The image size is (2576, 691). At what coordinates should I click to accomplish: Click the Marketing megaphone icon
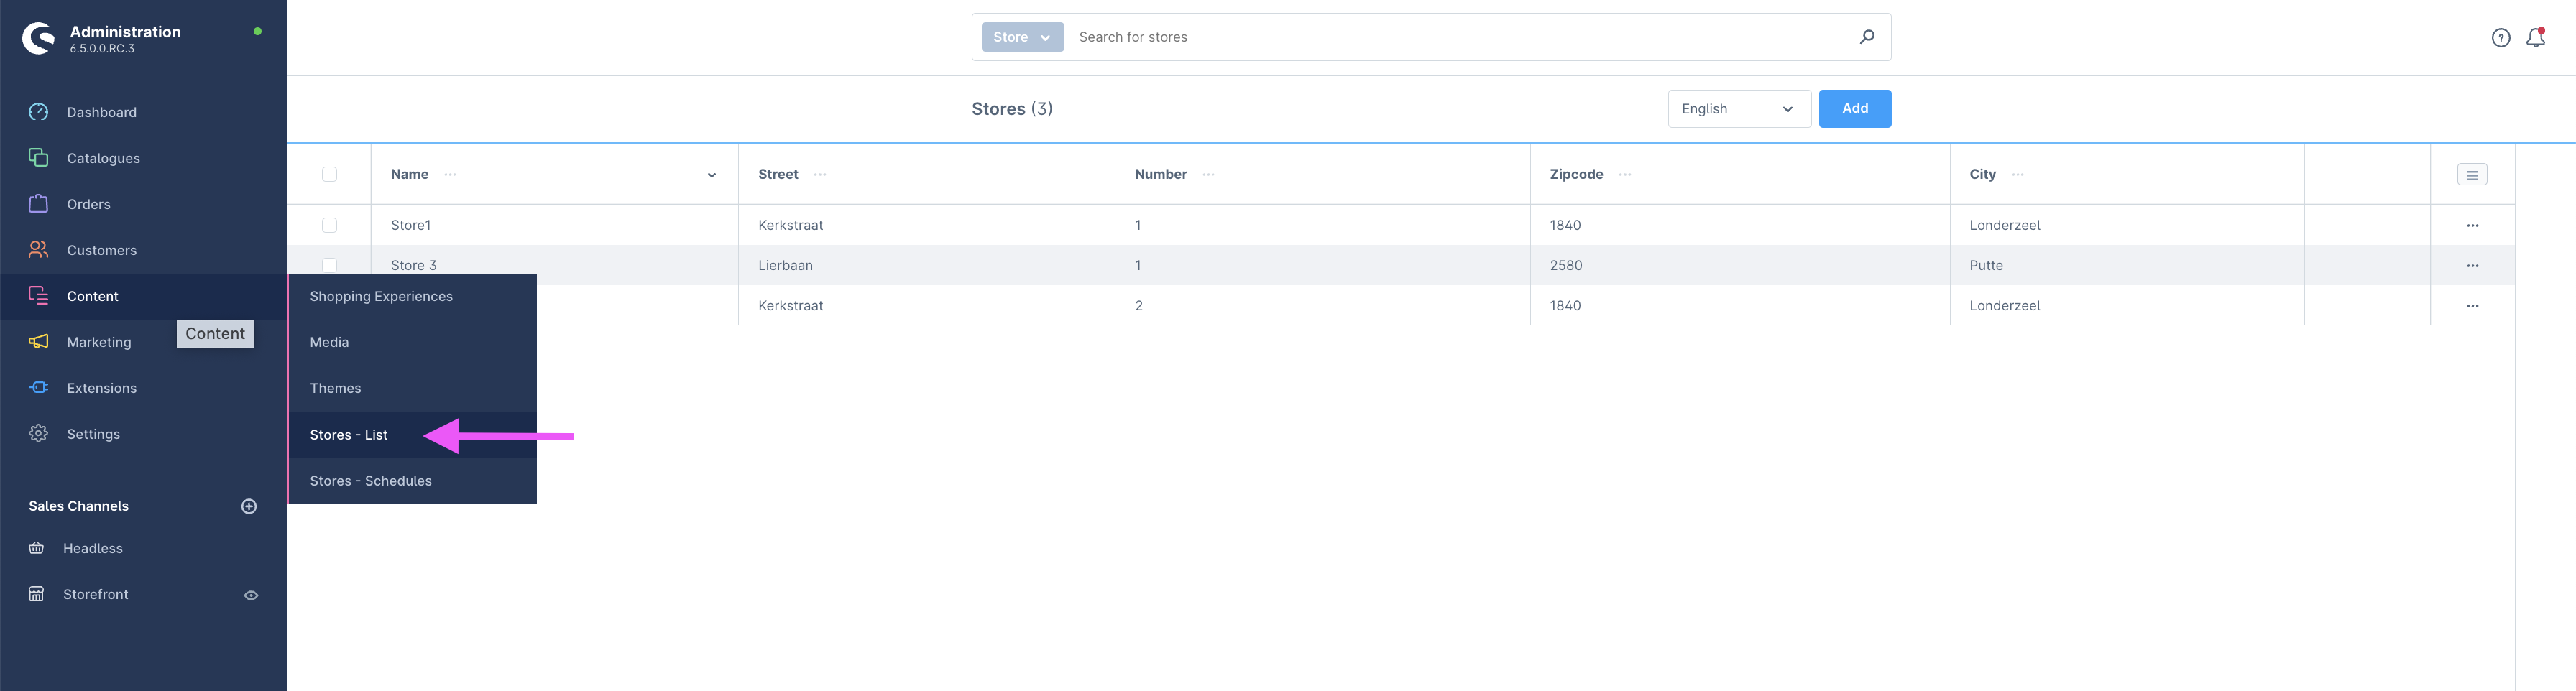click(38, 342)
